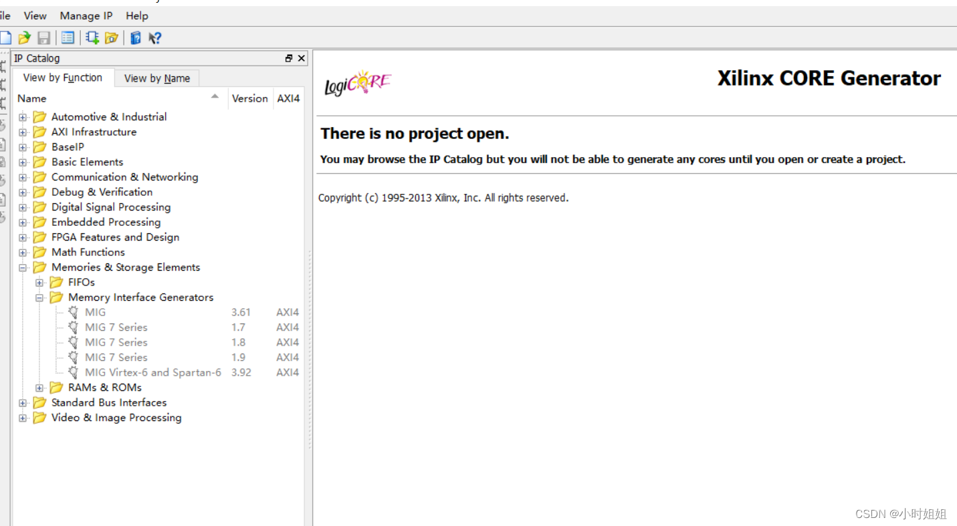Sort by the Version column header
The image size is (957, 526).
click(250, 98)
